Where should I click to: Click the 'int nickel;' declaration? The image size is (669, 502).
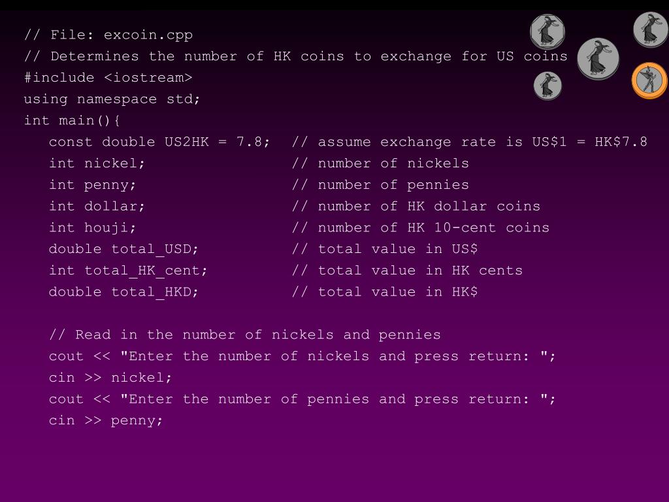point(97,163)
